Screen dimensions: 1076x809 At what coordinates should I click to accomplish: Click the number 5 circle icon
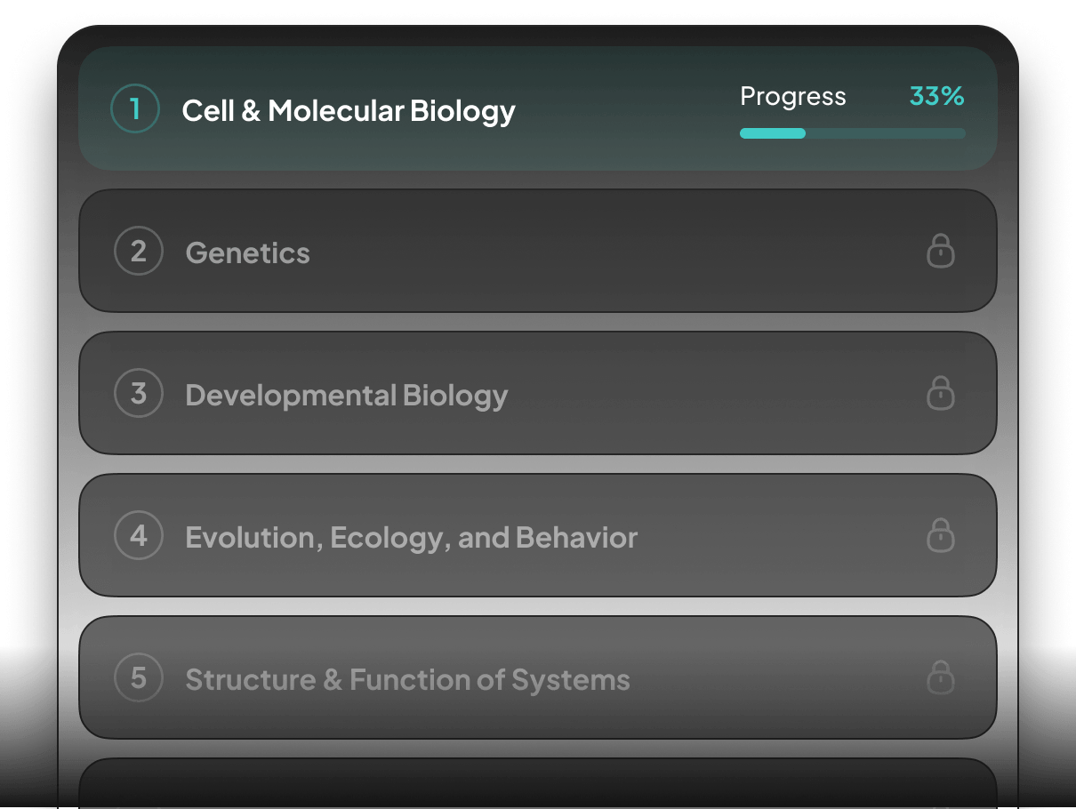tap(138, 677)
